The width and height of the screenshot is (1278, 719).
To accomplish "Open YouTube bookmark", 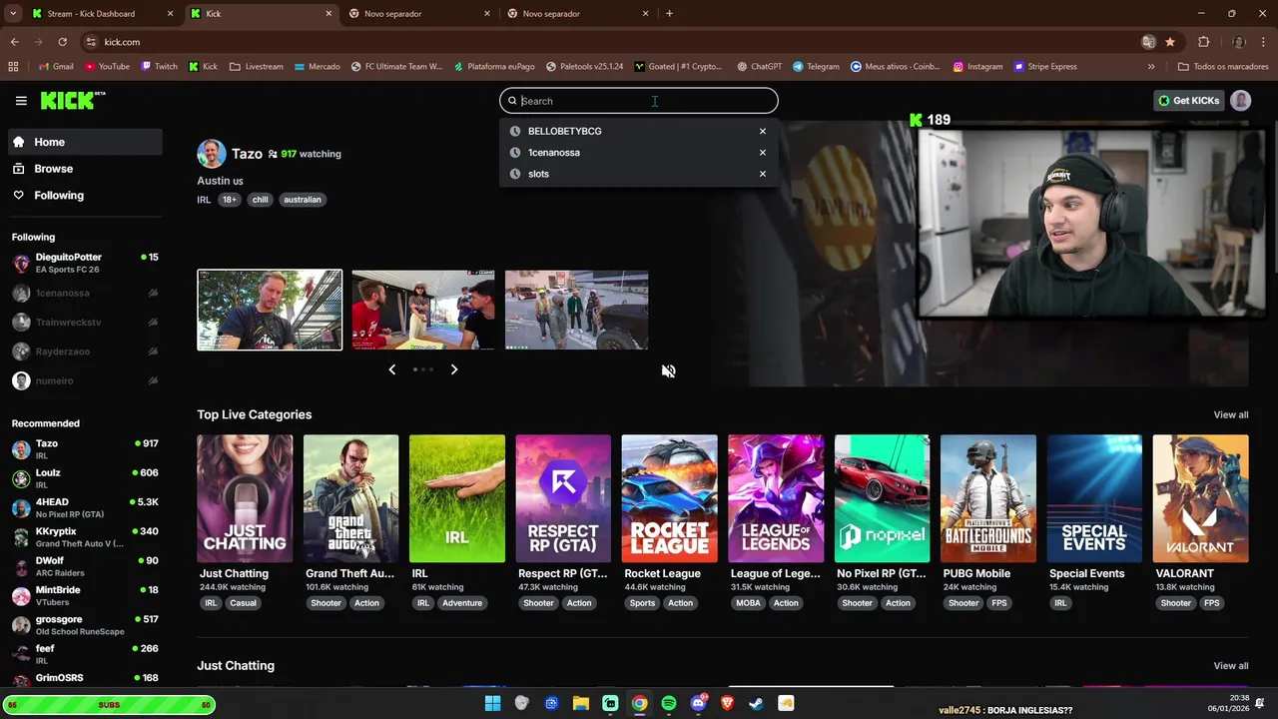I will pyautogui.click(x=107, y=66).
